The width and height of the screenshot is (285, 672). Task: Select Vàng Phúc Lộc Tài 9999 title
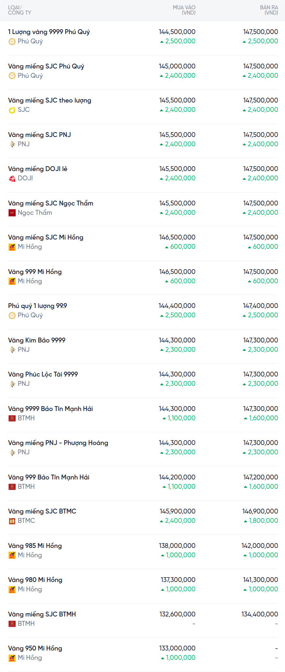(x=43, y=374)
